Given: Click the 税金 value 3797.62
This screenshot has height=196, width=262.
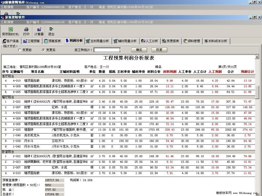Looking at the screenshot, I should [x=54, y=190].
